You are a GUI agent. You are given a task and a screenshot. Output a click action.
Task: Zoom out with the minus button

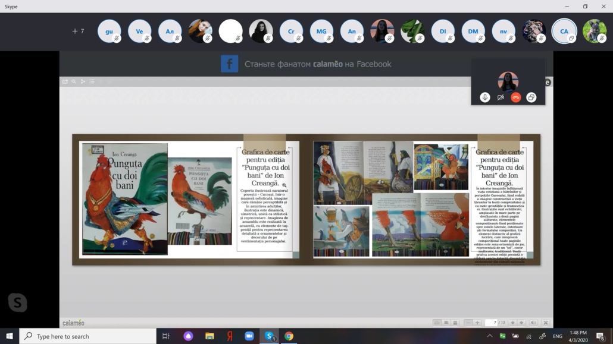click(x=468, y=323)
